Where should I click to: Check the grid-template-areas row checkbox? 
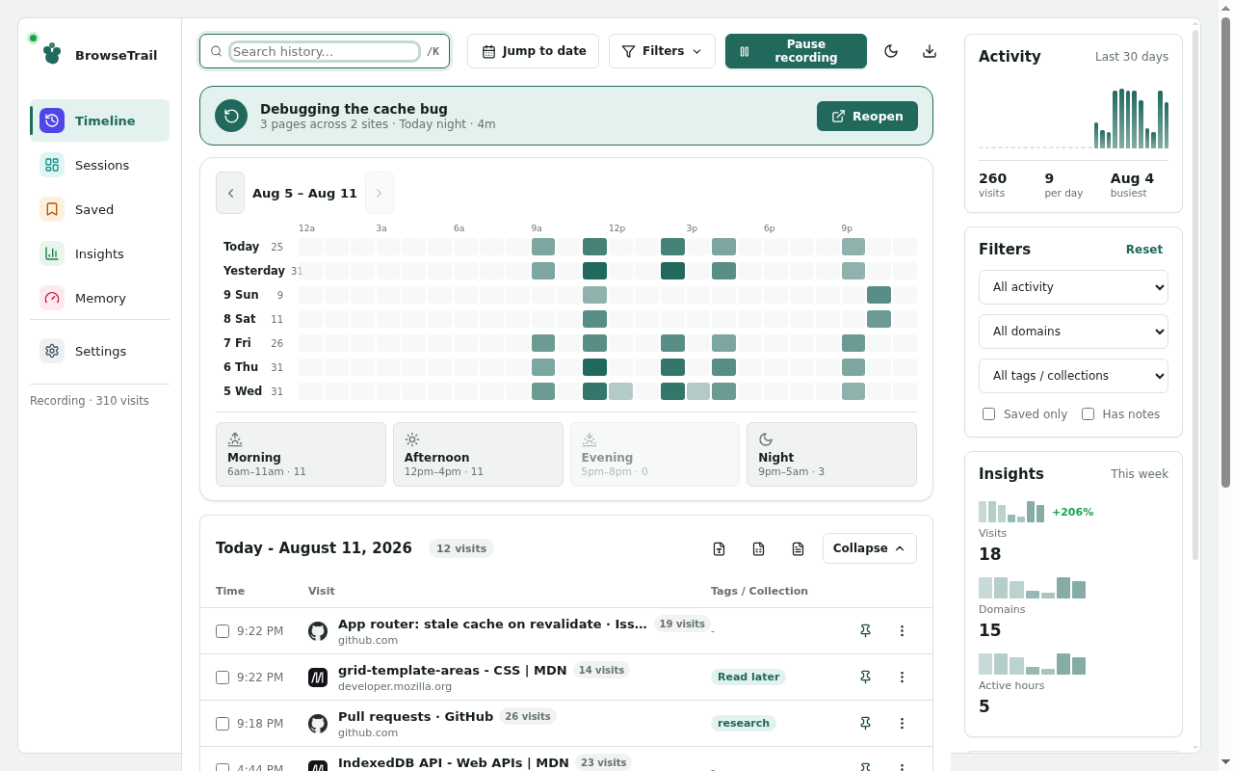coord(223,678)
